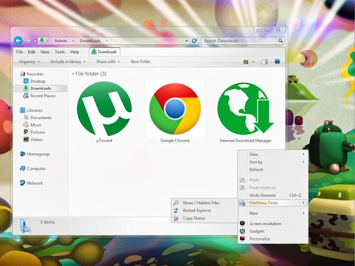This screenshot has width=355, height=266.
Task: Open the Pictures library
Action: point(37,132)
